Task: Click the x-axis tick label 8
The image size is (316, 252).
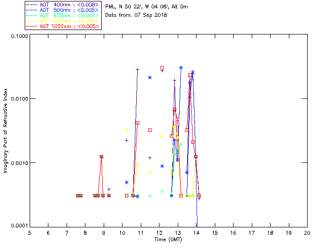Action: click(85, 233)
